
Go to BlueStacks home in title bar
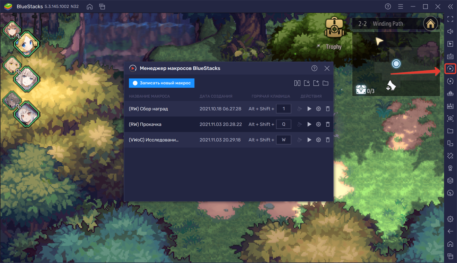click(x=90, y=6)
